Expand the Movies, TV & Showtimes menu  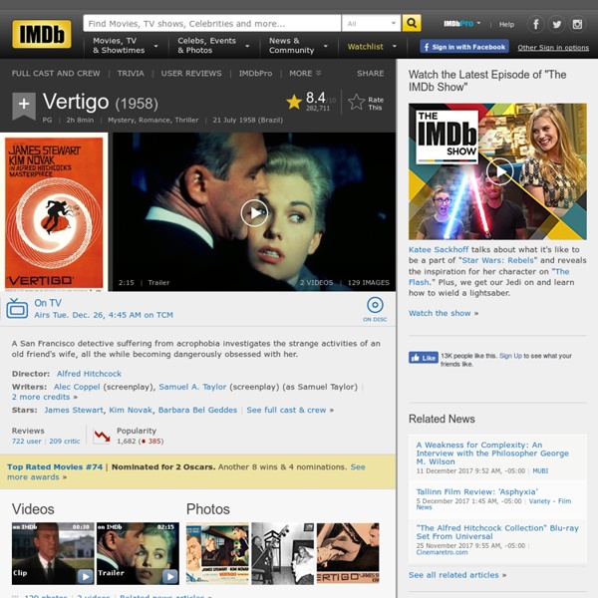point(126,46)
